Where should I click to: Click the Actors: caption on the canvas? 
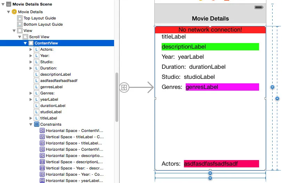171,164
